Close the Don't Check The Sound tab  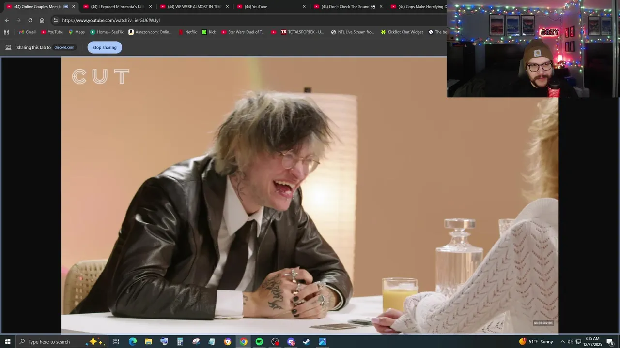(381, 7)
